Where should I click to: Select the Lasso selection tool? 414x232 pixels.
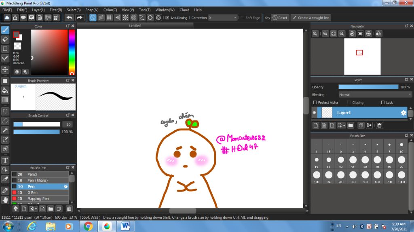[x=5, y=121]
